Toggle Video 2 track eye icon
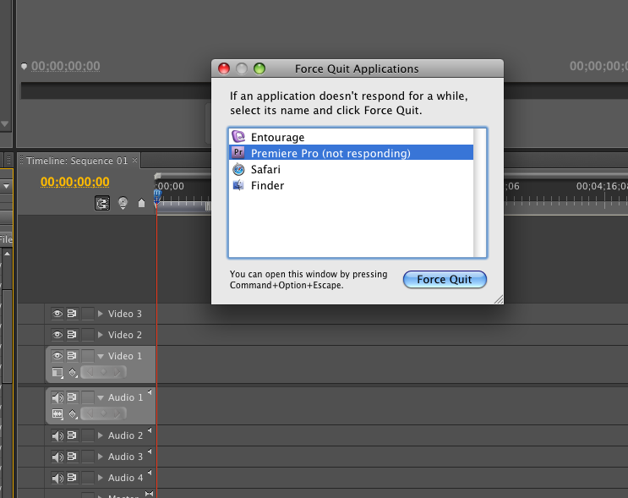 (x=57, y=335)
